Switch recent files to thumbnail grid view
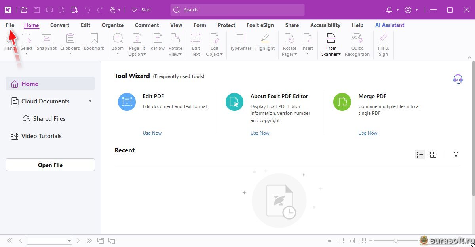The height and width of the screenshot is (247, 475). tap(433, 155)
